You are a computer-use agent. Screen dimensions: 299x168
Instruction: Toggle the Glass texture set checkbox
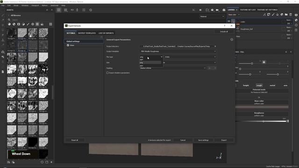coord(68,45)
